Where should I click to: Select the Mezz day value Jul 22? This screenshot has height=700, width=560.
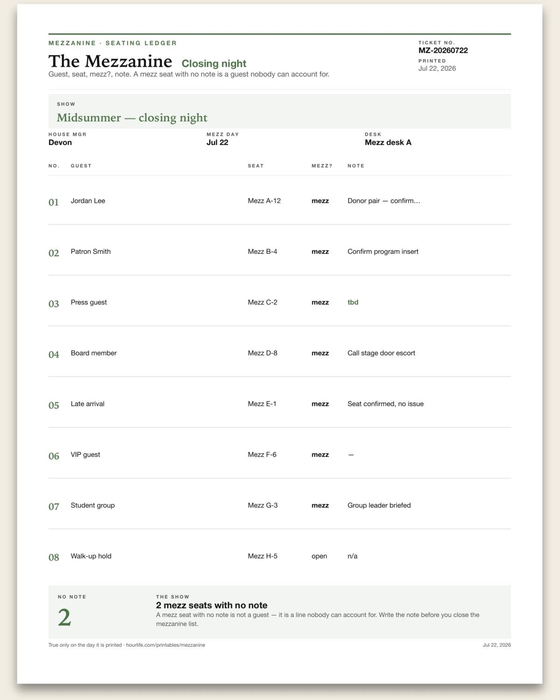pyautogui.click(x=217, y=142)
